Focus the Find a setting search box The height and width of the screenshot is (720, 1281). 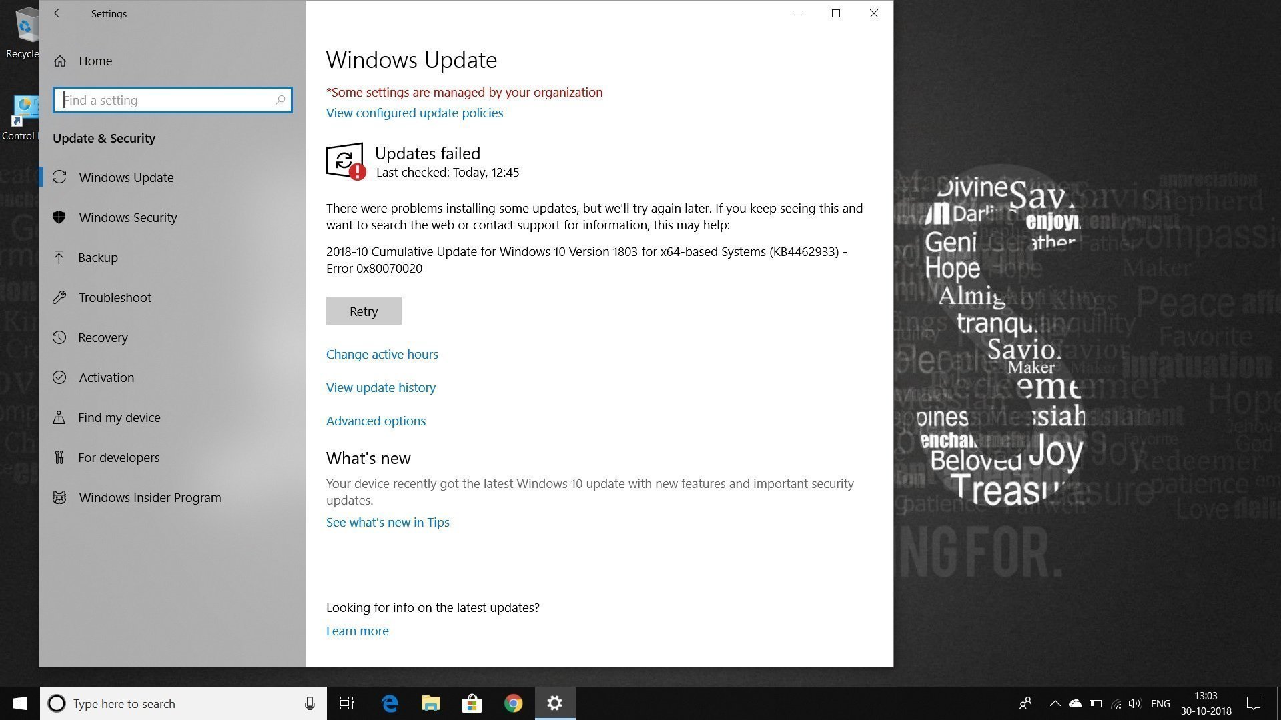click(172, 100)
